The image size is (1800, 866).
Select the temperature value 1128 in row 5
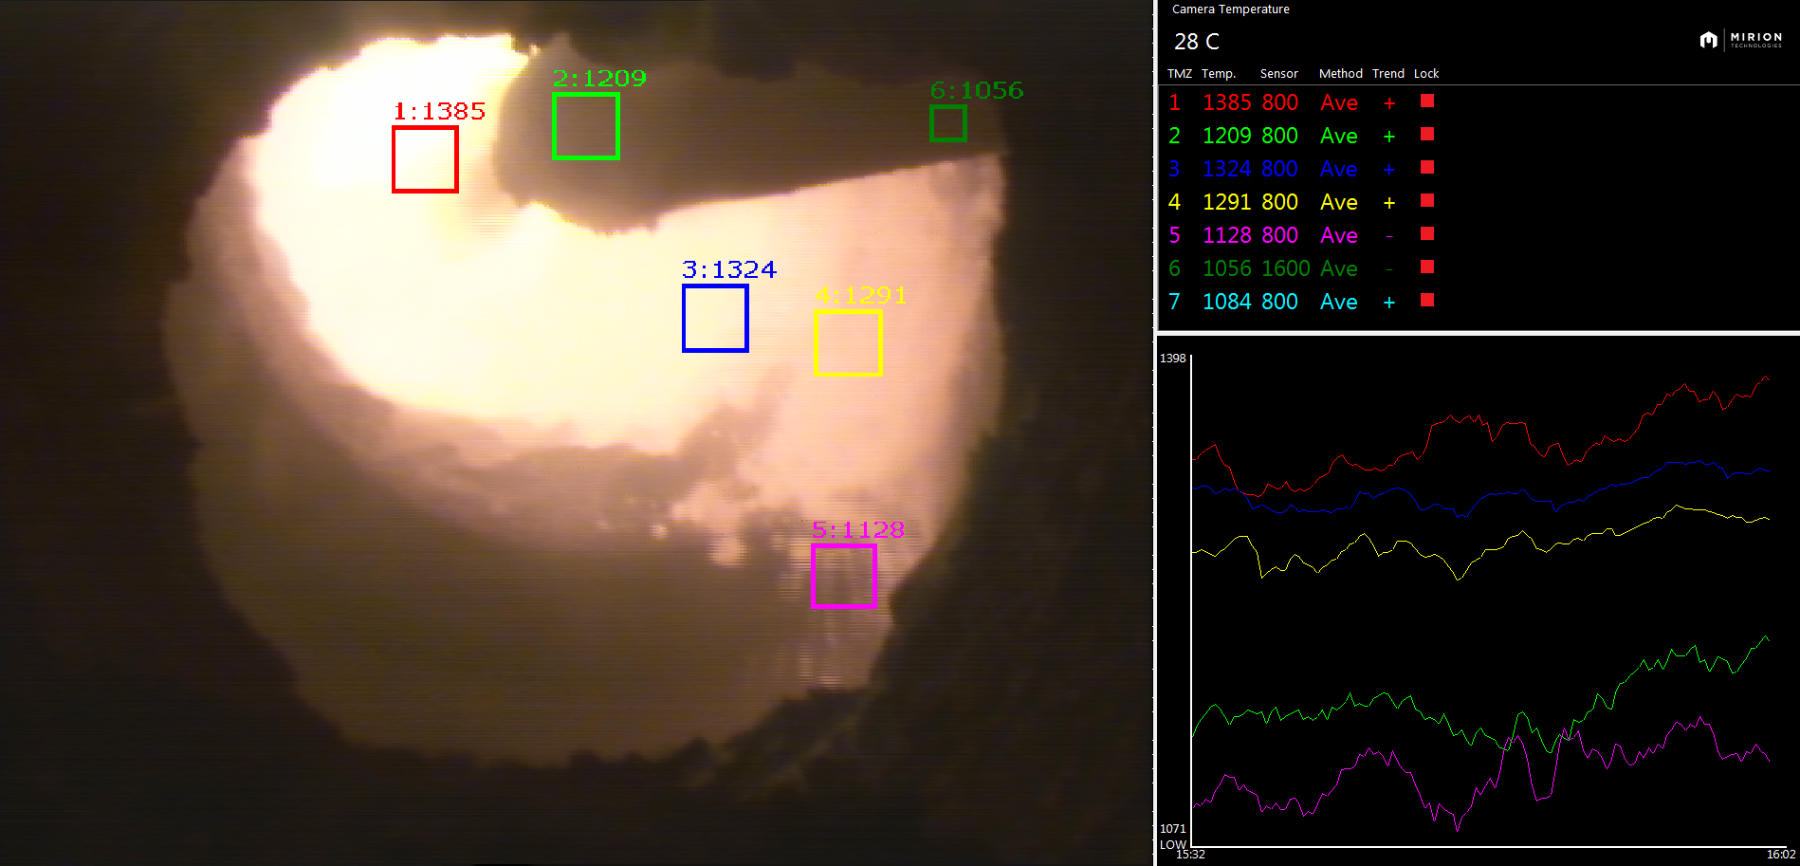click(x=1227, y=235)
